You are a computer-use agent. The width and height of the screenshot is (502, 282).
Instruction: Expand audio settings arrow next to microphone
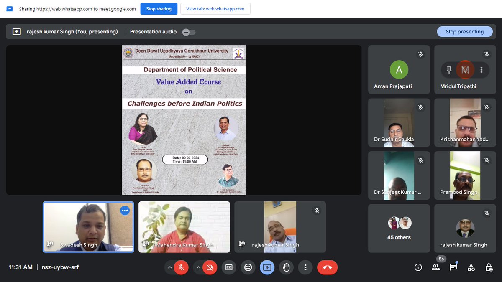[x=169, y=267]
